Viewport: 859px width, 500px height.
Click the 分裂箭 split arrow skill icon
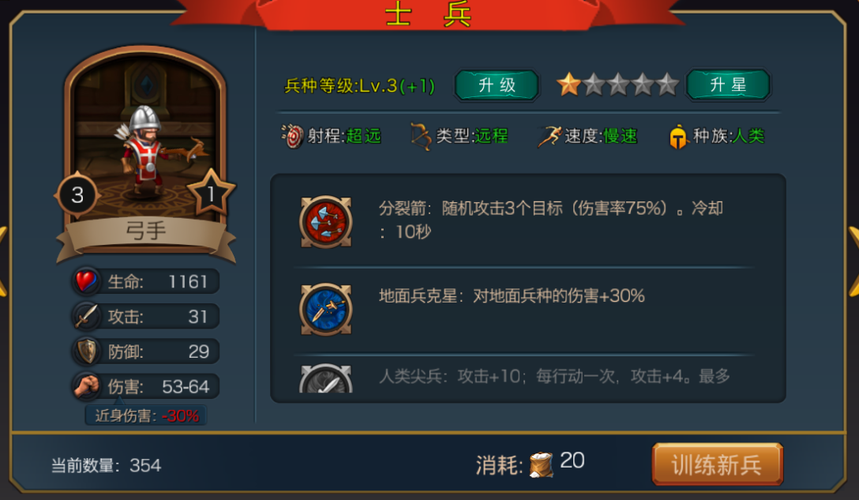(x=326, y=222)
